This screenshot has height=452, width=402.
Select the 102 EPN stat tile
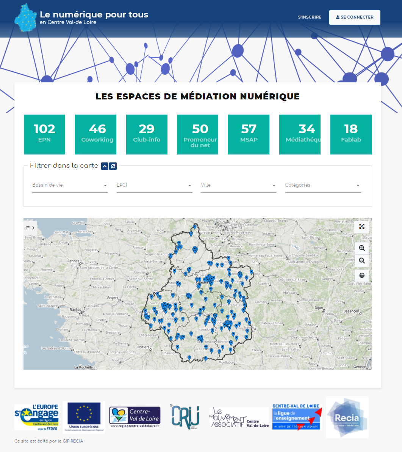point(44,134)
